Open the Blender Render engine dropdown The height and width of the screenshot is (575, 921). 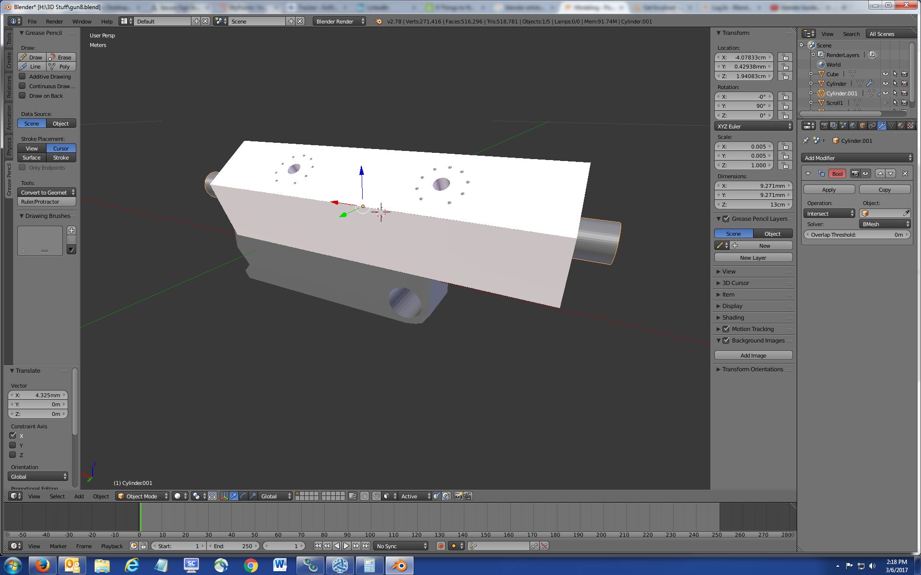click(x=339, y=21)
